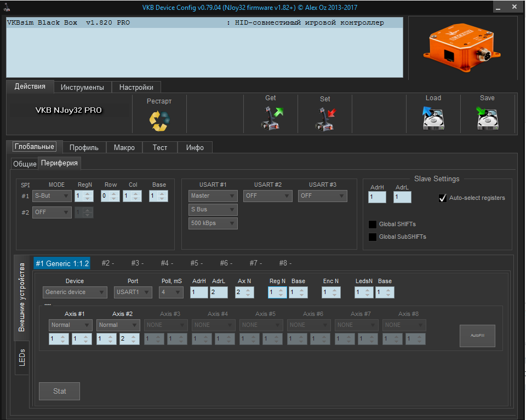Open the Инфо tab
Image resolution: width=526 pixels, height=420 pixels.
(195, 147)
